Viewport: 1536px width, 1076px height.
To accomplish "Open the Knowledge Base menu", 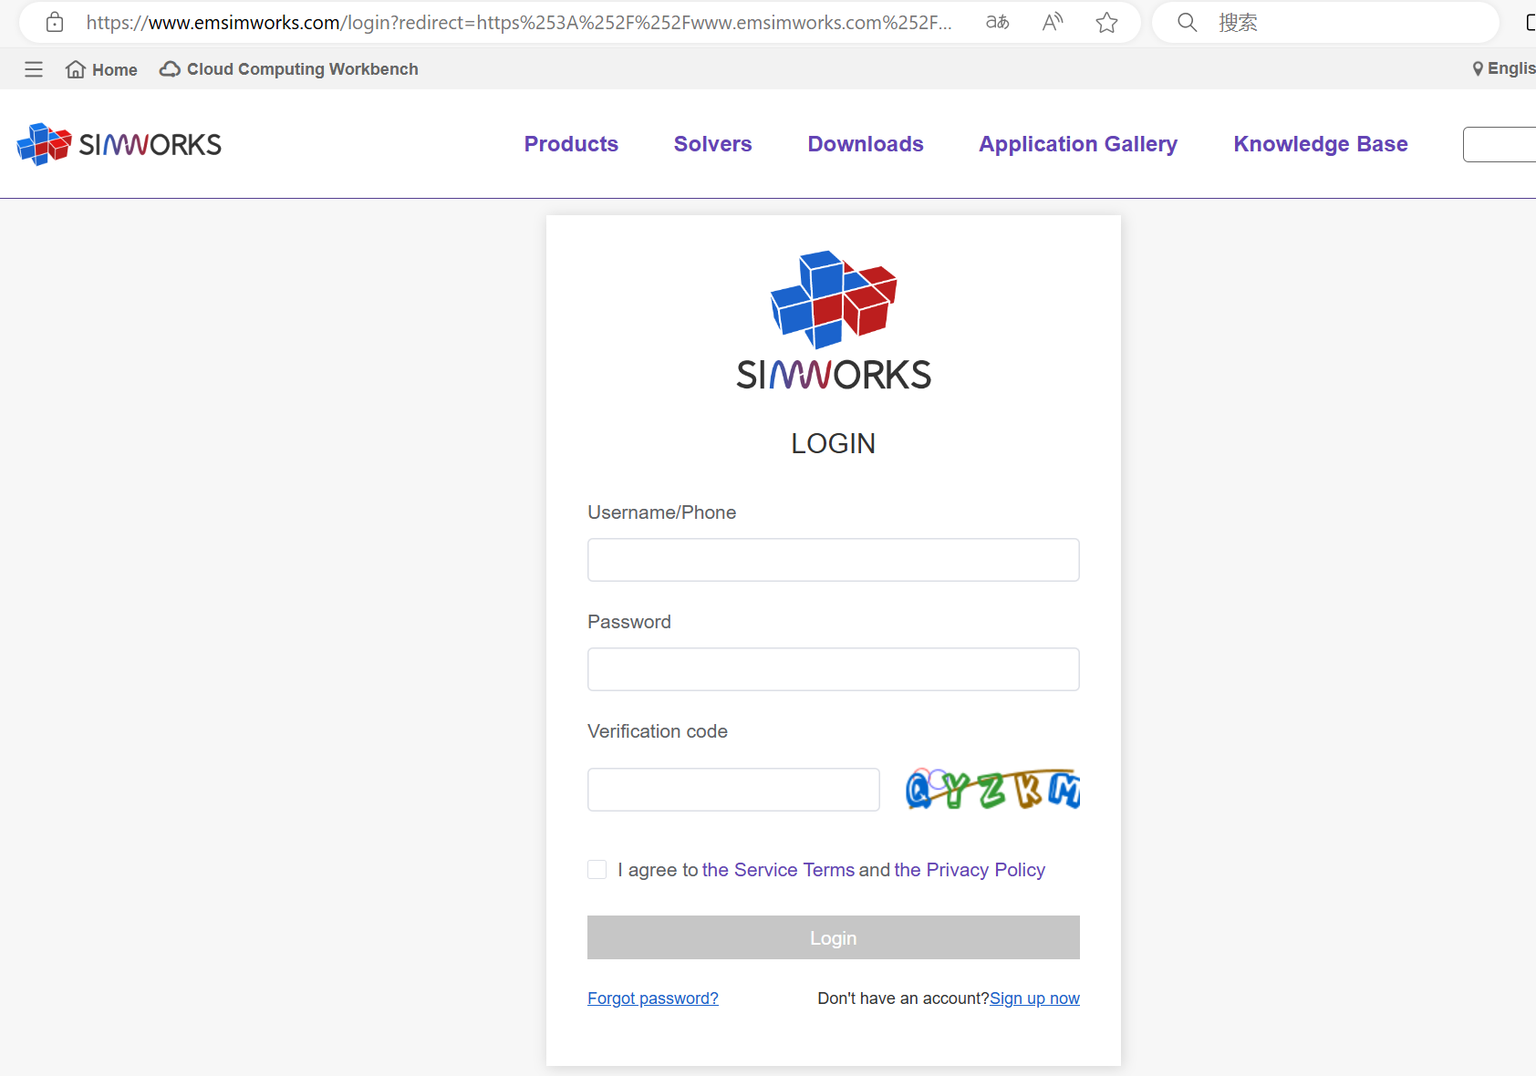I will (1321, 144).
